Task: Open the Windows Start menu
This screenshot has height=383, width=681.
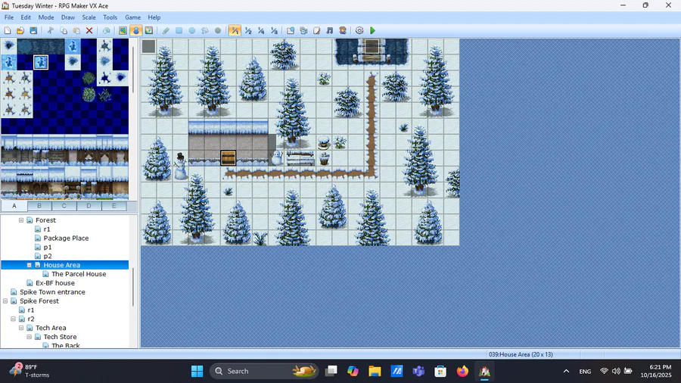Action: (197, 372)
